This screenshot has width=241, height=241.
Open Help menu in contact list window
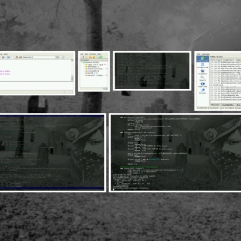click(x=99, y=54)
